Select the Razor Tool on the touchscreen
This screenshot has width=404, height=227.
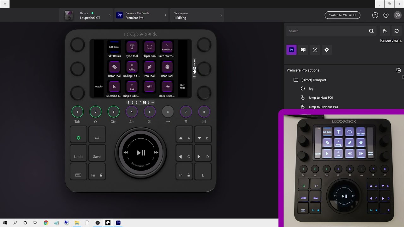114,67
